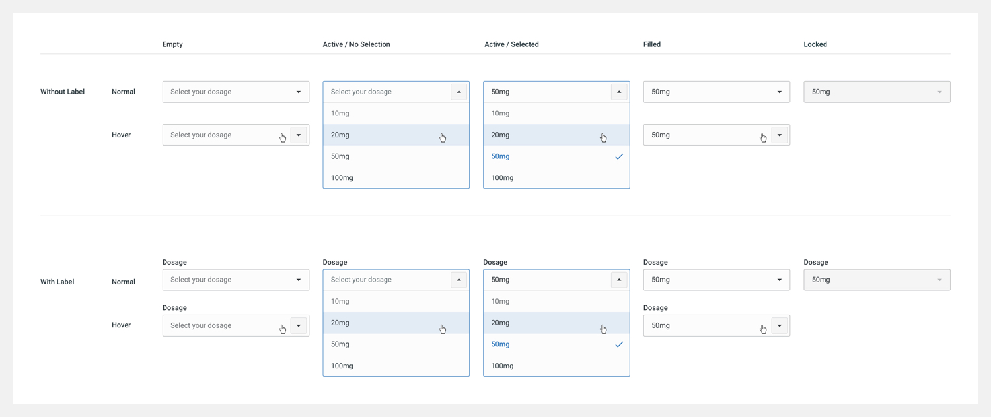Choose blue 50mg in With Label Active / Selected list
The height and width of the screenshot is (417, 991).
556,344
